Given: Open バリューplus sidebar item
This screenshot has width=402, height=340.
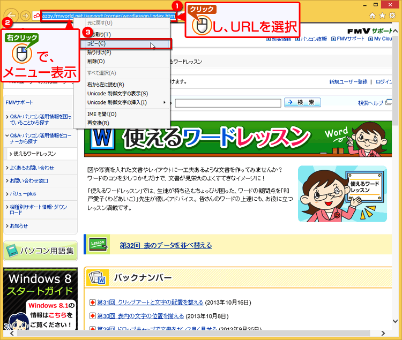Looking at the screenshot, I should pyautogui.click(x=23, y=194).
